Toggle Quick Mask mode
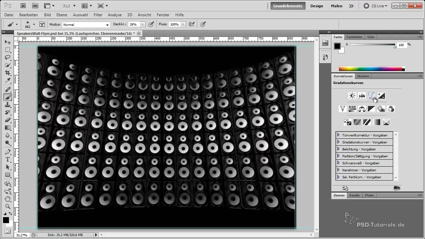This screenshot has height=239, width=425. [7, 231]
